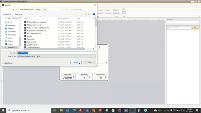Open Microsoft Teams from taskbar

[x=87, y=110]
